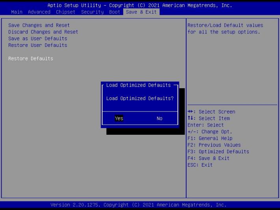
Task: Choose Restore User Defaults option
Action: tap(38, 45)
